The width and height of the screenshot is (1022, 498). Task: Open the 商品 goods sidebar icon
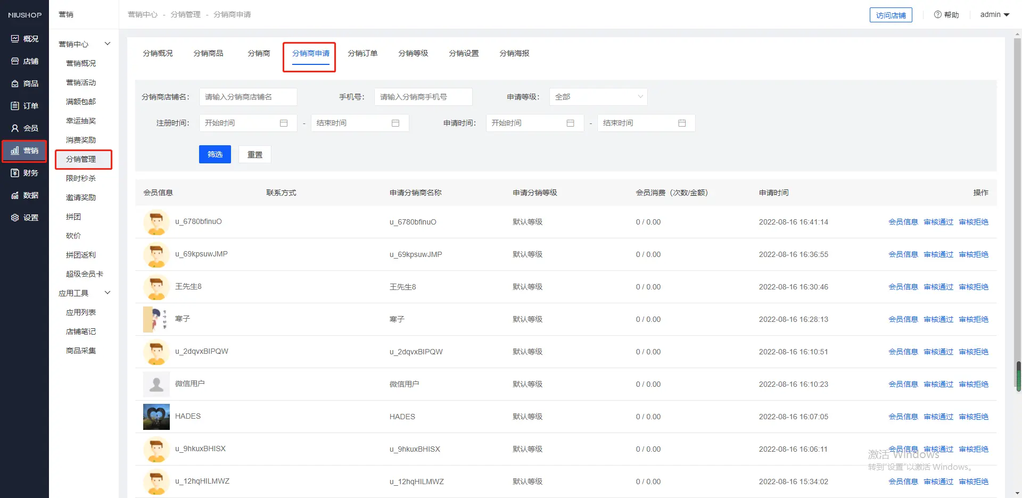point(15,84)
